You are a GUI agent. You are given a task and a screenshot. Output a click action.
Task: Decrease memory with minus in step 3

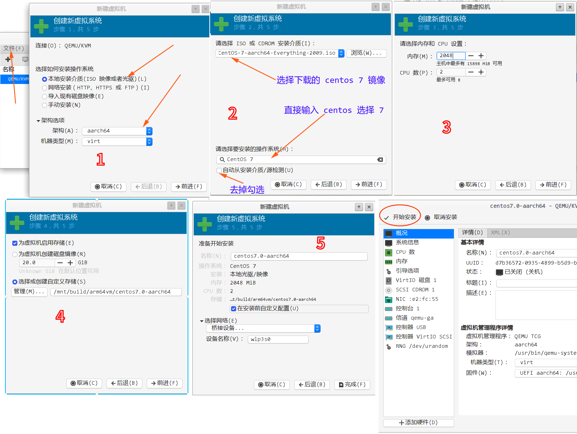pos(471,56)
